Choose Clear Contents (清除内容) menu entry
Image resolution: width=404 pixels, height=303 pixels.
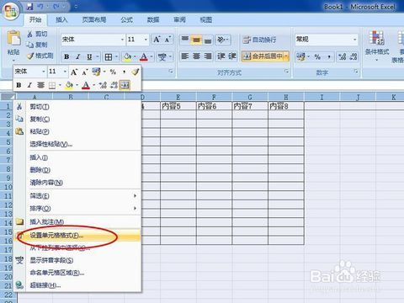(x=77, y=183)
